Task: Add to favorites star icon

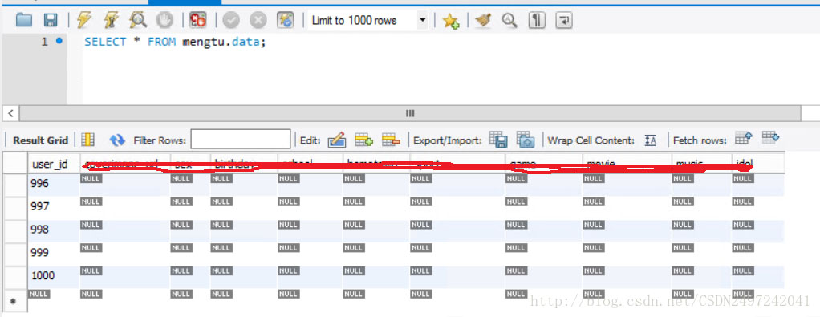Action: click(450, 21)
